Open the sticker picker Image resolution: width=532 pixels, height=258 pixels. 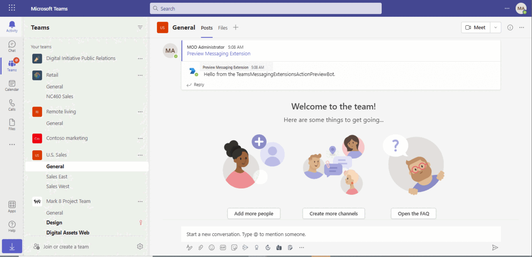point(234,247)
